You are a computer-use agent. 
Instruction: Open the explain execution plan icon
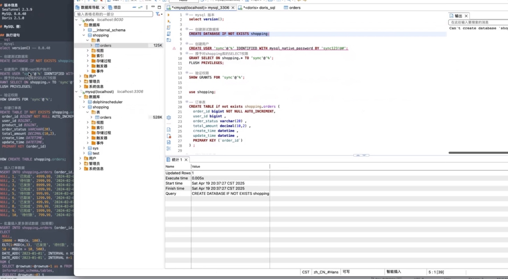(x=169, y=34)
